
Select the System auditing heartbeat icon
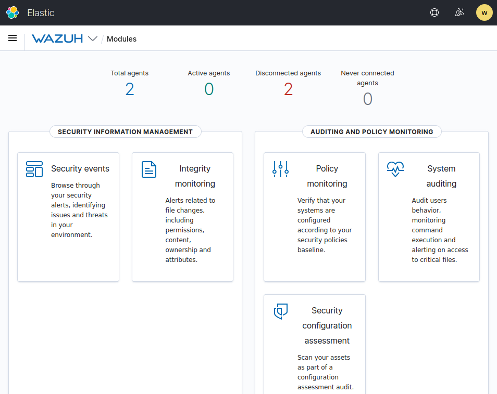395,169
